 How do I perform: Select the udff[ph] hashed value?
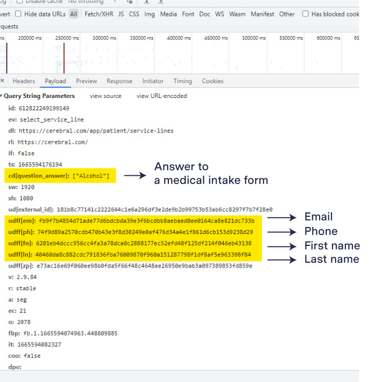(145, 232)
